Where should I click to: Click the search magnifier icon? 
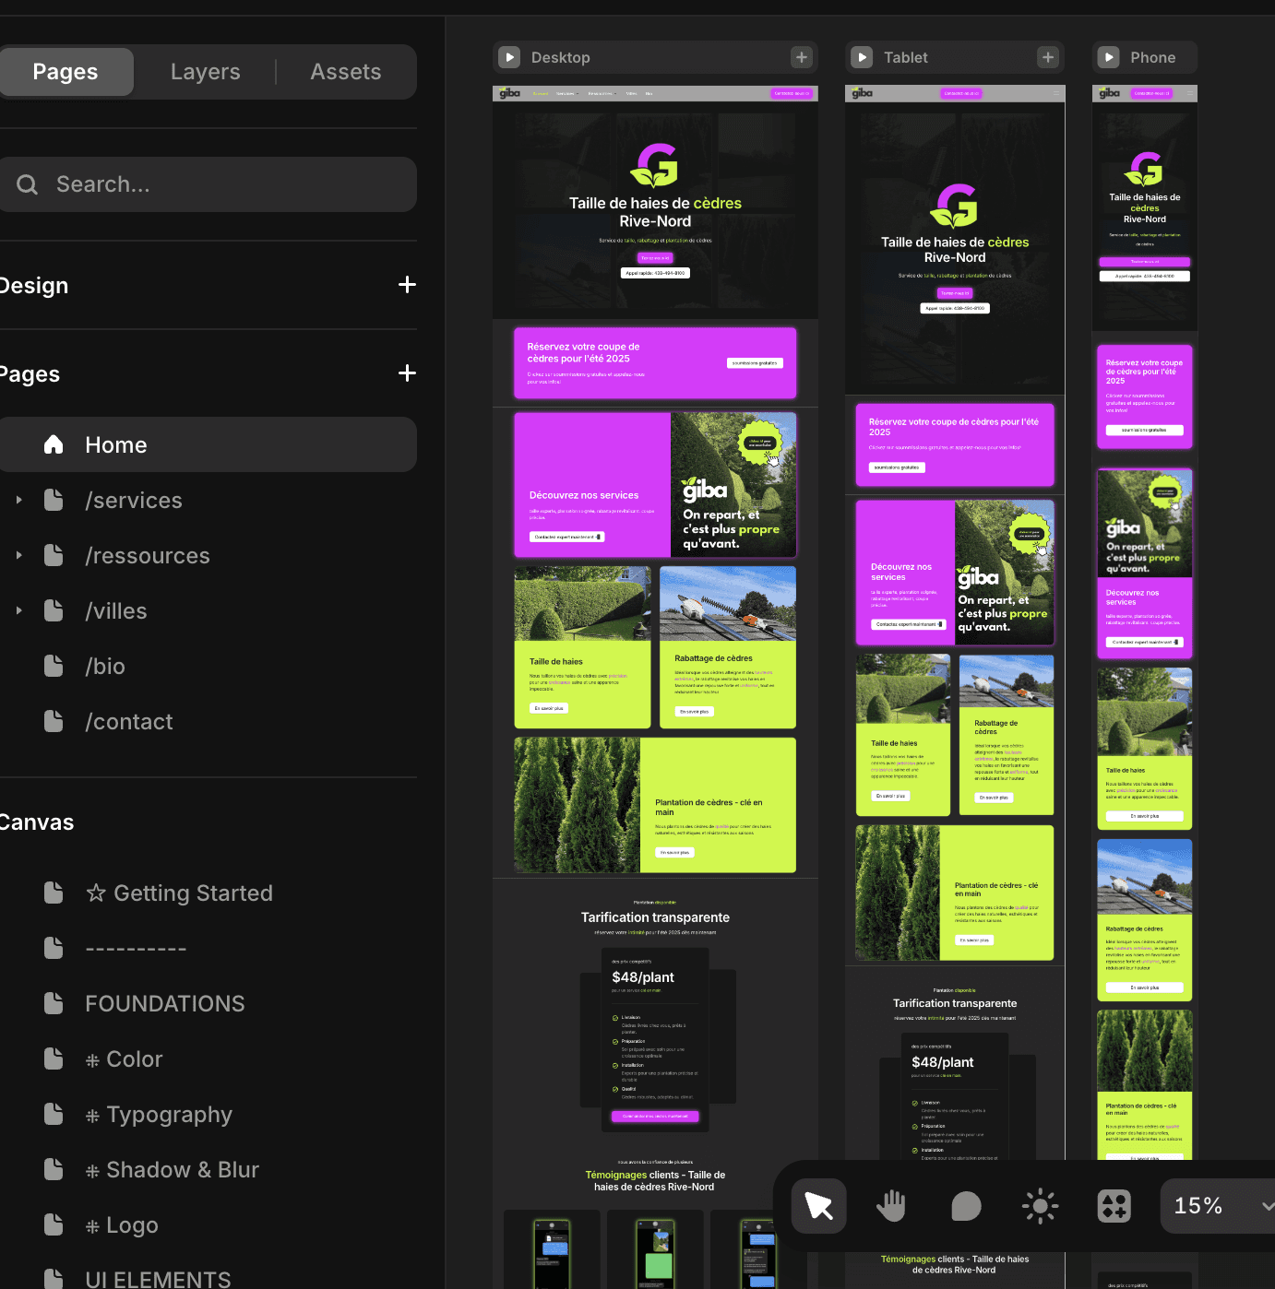coord(28,184)
